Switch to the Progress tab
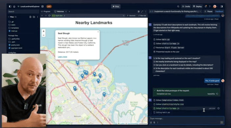 [x=46, y=11]
